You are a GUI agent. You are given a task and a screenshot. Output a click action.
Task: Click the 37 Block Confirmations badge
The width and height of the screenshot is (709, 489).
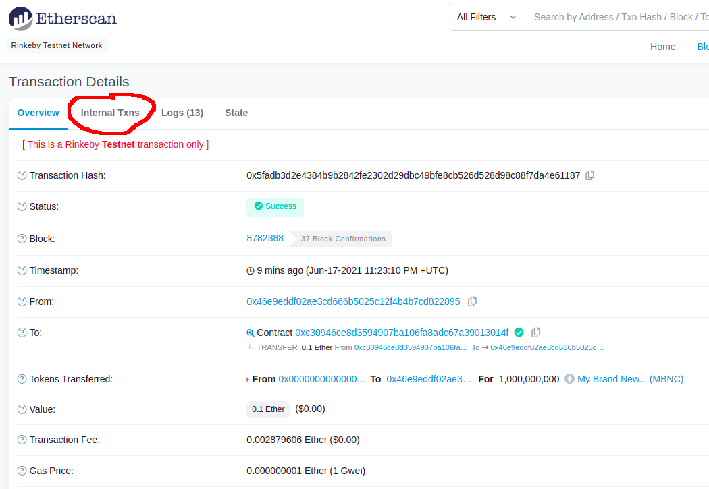point(340,239)
